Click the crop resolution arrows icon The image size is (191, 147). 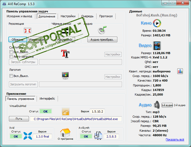coord(28,30)
